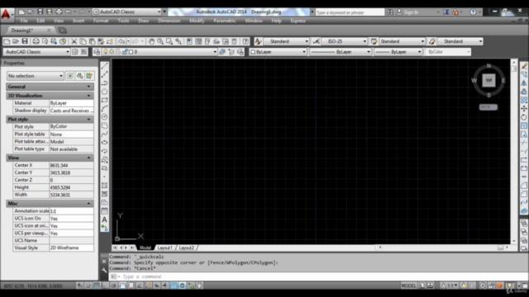Open the Layer Properties Manager icon
The width and height of the screenshot is (529, 297).
coord(97,52)
